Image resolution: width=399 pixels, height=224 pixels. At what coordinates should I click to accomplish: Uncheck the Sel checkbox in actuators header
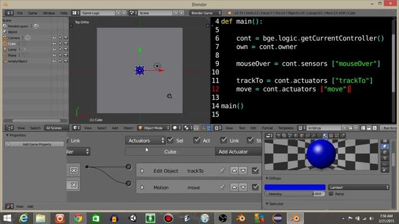[170, 140]
